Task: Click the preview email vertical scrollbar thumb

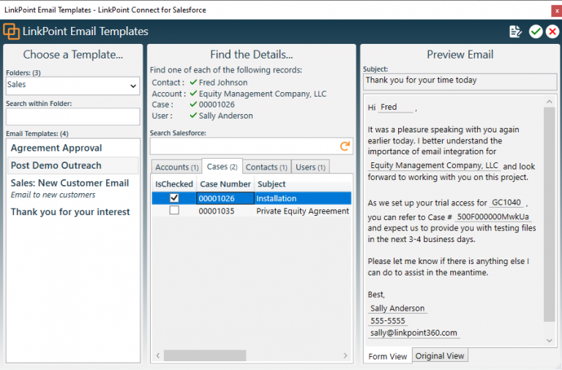Action: click(550, 214)
